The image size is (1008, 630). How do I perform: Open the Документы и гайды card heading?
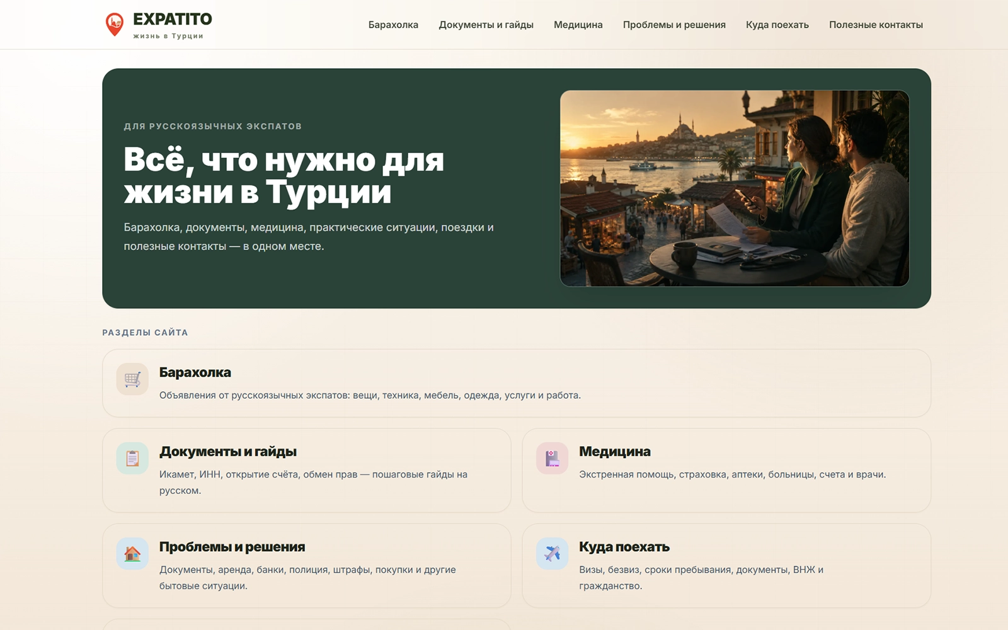228,451
